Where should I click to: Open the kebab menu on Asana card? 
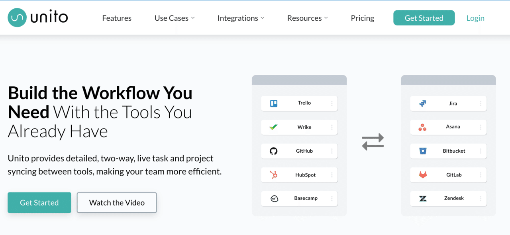click(x=481, y=127)
